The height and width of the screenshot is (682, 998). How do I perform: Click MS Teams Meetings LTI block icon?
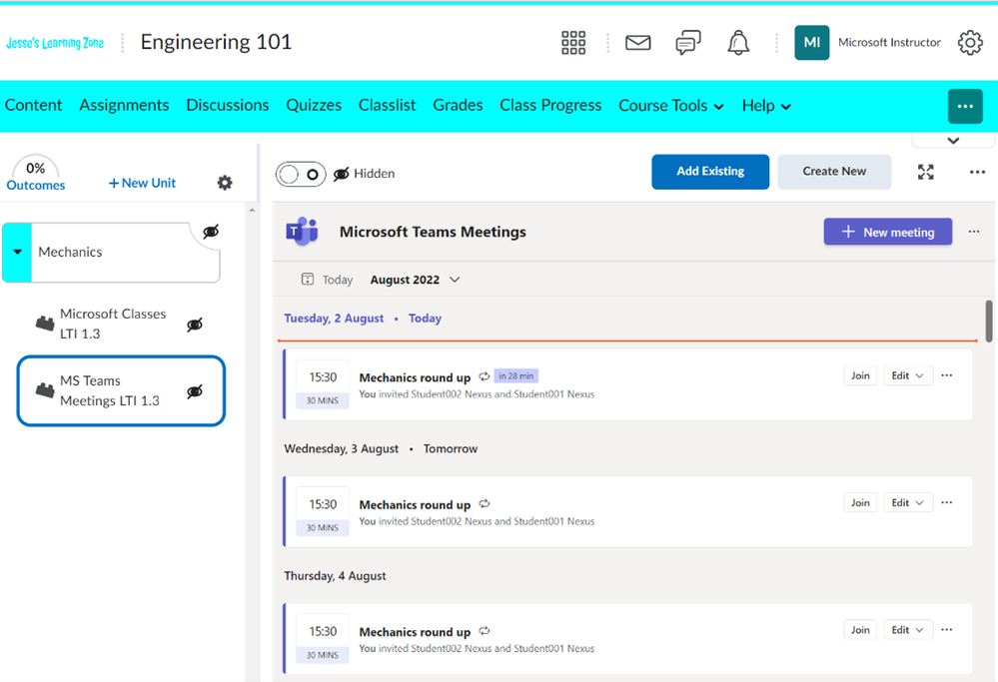coord(45,390)
